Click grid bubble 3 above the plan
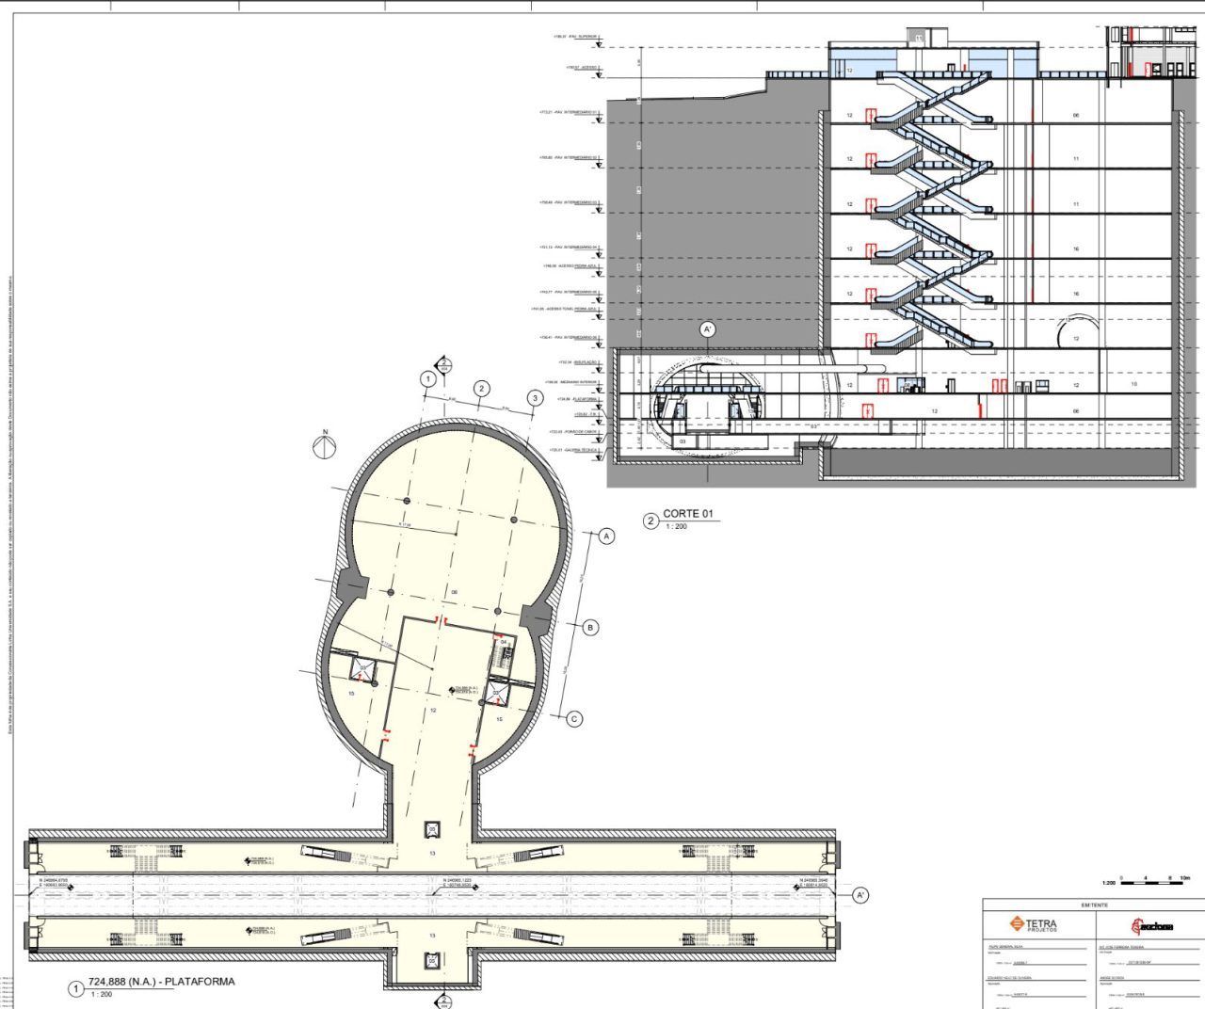1205x1009 pixels. pyautogui.click(x=535, y=397)
